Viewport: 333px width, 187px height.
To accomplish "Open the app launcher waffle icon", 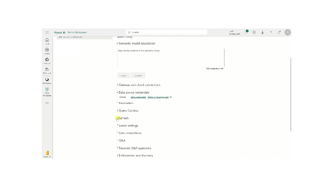I will tap(47, 32).
